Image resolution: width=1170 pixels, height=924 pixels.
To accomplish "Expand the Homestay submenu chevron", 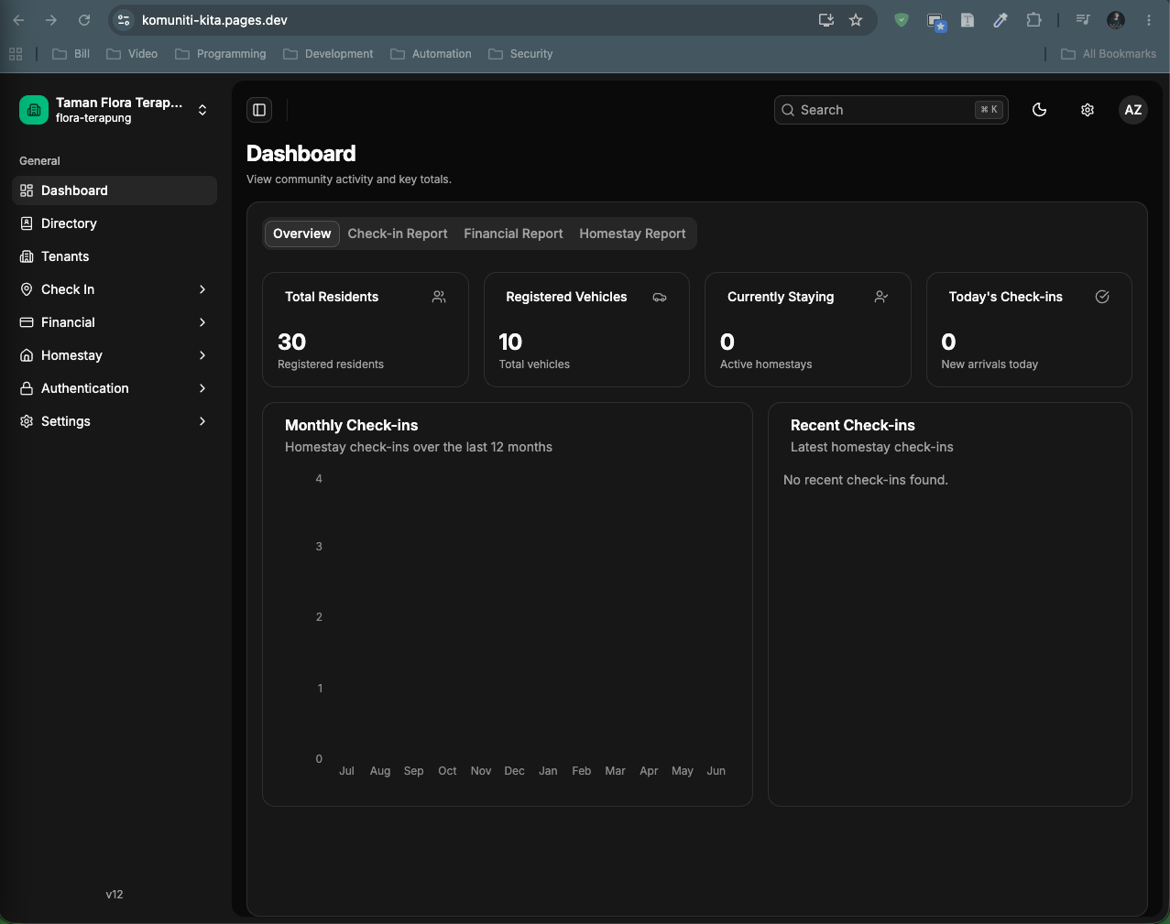I will tap(202, 355).
